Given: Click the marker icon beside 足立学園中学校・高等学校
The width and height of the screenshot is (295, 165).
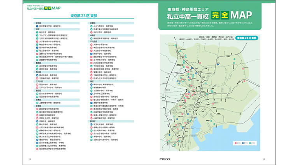Looking at the screenshot, I should click(37, 26).
